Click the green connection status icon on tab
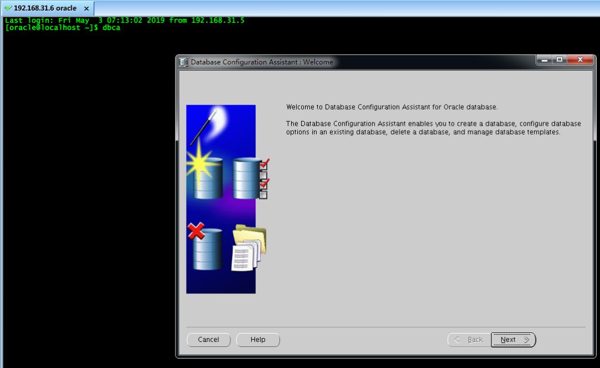Viewport: 600px width, 368px height. pos(8,8)
